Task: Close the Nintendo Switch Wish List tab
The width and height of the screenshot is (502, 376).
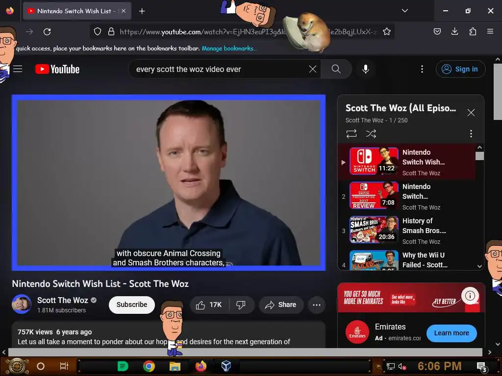Action: pos(124,11)
